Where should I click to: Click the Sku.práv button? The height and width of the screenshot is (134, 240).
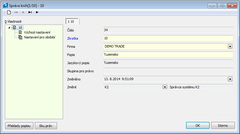click(x=46, y=126)
